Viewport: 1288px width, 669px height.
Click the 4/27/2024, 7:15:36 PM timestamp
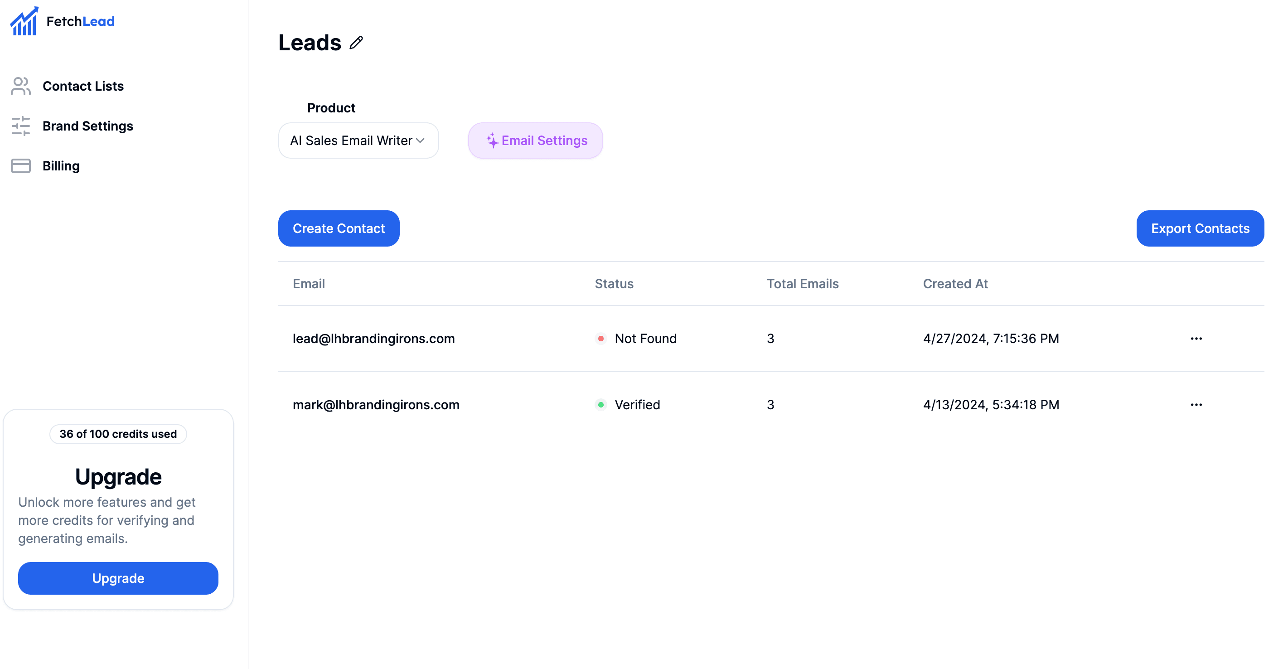[x=991, y=339]
